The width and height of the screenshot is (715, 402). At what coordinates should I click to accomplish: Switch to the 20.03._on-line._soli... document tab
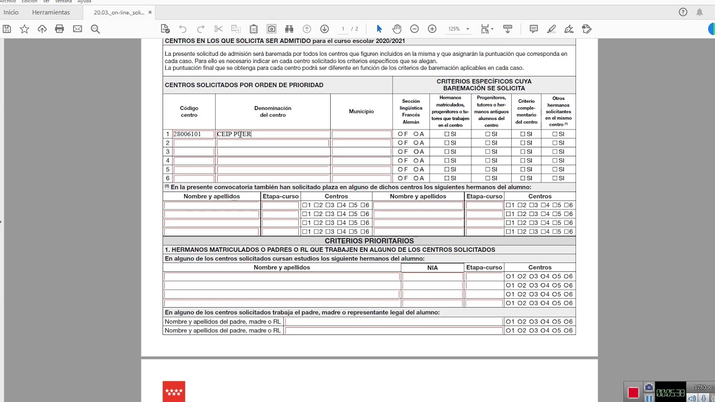(x=118, y=12)
